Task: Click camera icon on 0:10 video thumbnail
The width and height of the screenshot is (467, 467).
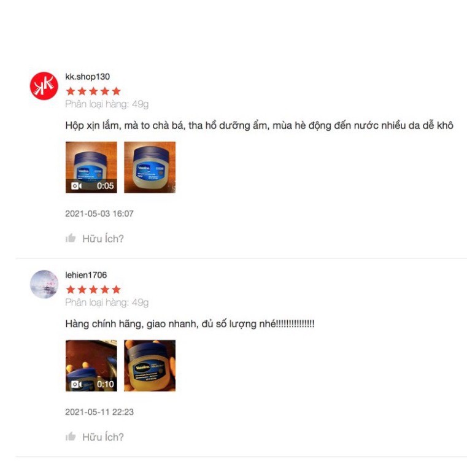Action: [x=76, y=384]
